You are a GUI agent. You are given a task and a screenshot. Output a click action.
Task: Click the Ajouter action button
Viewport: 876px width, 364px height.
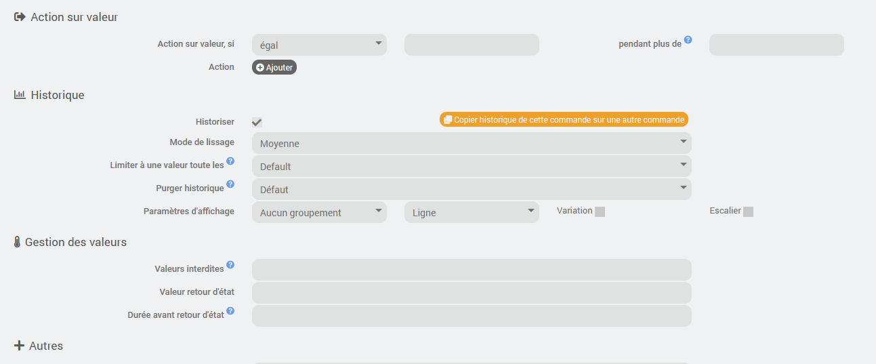pyautogui.click(x=274, y=68)
